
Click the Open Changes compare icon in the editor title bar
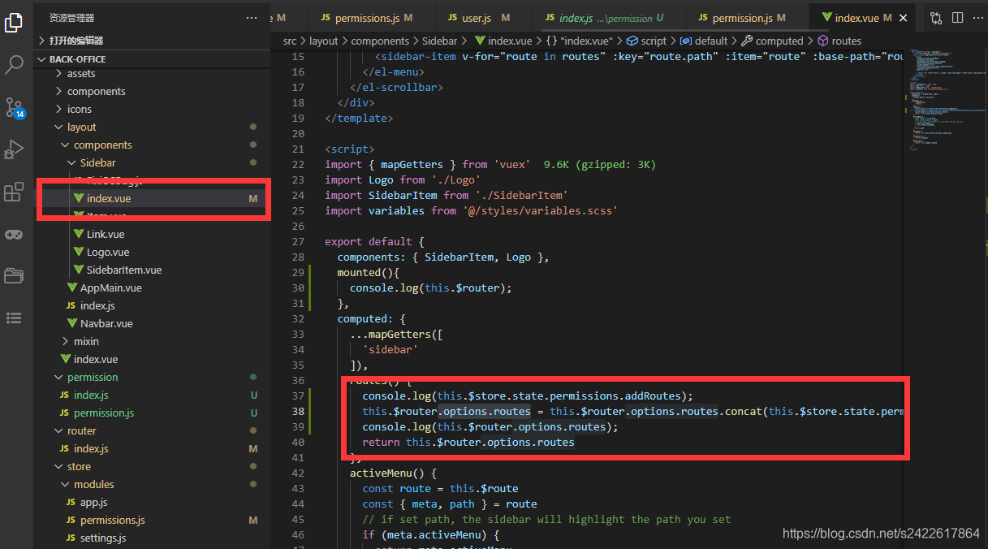(936, 18)
